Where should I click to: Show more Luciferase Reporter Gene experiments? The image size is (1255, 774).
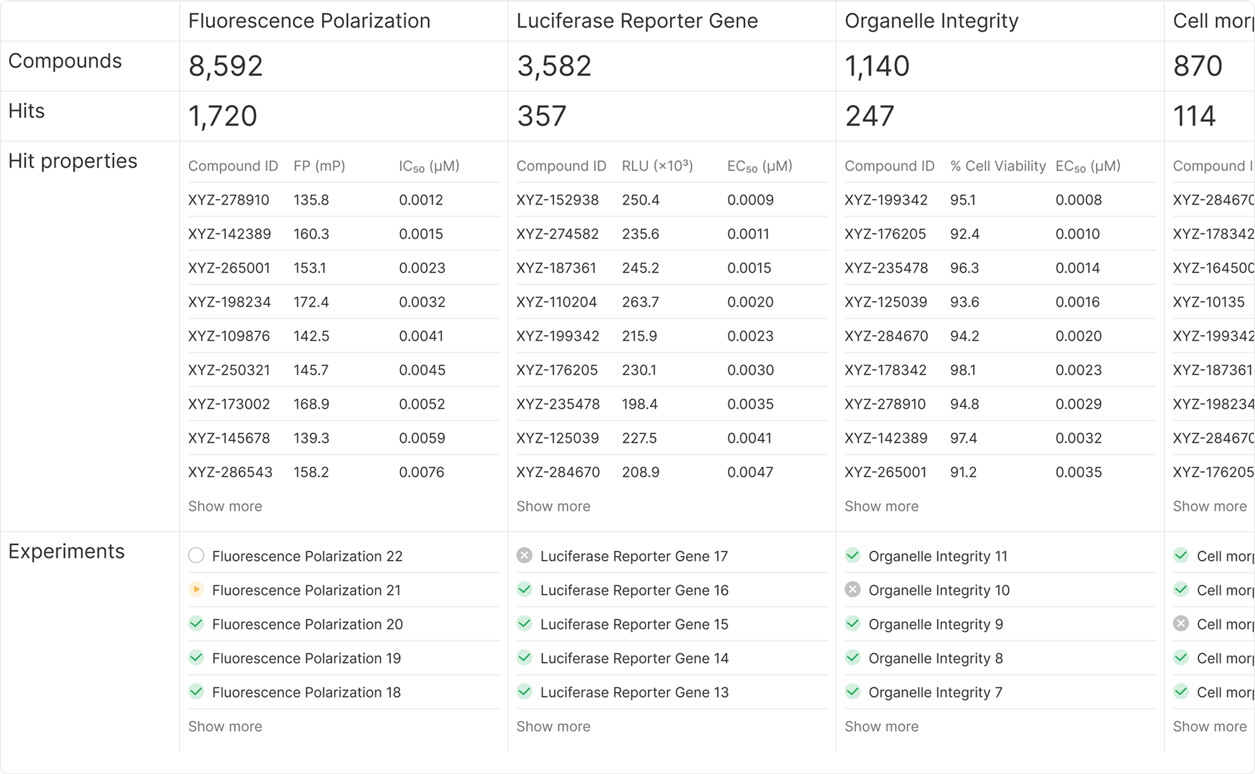(553, 726)
